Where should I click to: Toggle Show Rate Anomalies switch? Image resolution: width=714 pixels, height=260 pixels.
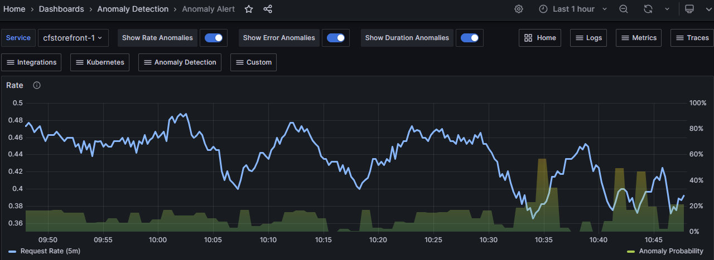tap(214, 38)
